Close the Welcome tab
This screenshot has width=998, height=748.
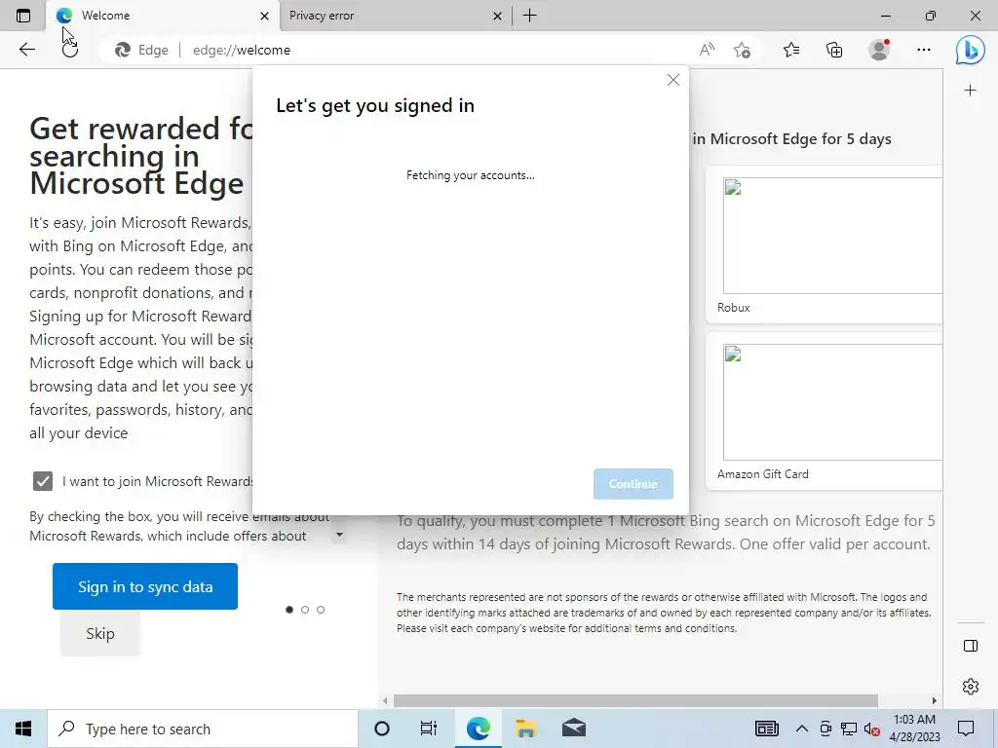[x=264, y=16]
